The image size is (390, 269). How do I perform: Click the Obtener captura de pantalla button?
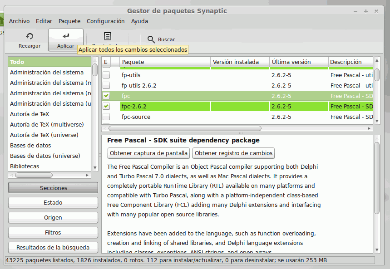148,153
